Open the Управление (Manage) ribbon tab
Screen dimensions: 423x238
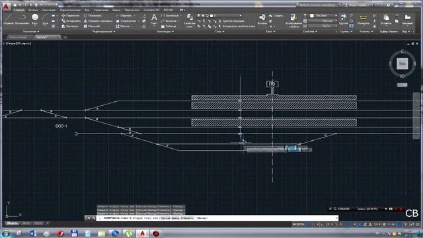101,10
